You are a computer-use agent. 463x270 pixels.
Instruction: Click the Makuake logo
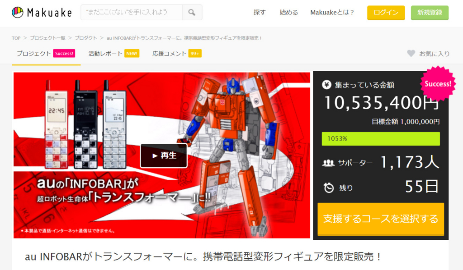(x=42, y=12)
